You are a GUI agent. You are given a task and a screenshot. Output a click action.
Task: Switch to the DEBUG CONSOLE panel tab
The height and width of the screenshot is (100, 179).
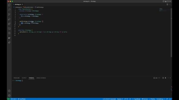click(41, 78)
